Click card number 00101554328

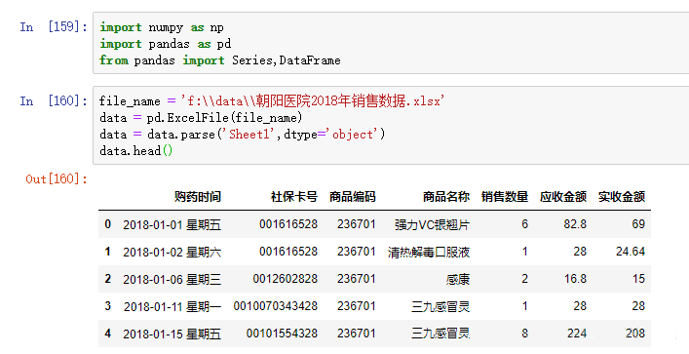click(x=282, y=334)
